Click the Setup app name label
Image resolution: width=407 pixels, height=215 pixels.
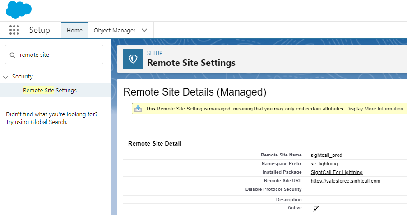click(39, 30)
